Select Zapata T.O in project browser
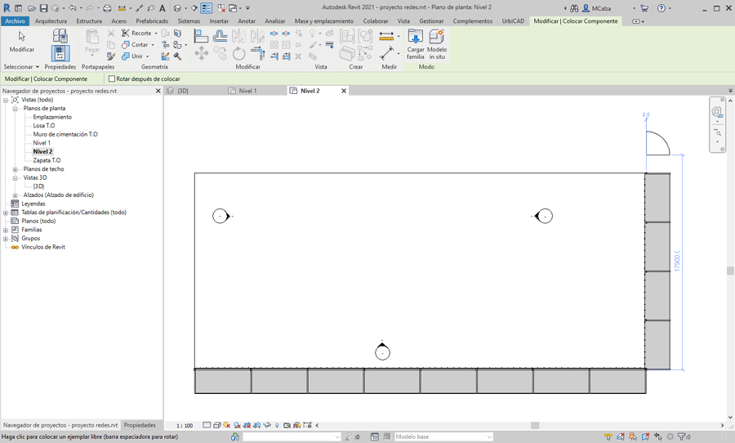Image resolution: width=735 pixels, height=443 pixels. (47, 160)
